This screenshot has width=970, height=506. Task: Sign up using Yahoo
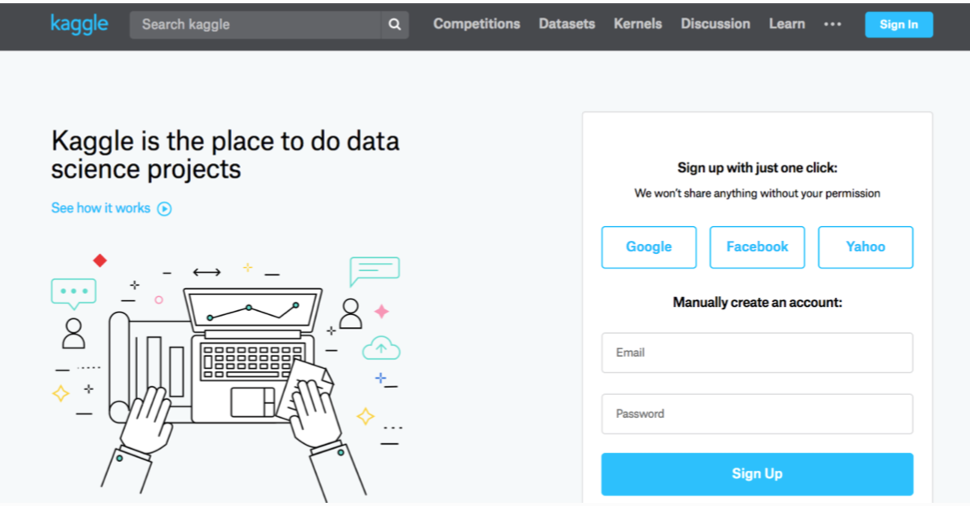[x=865, y=247]
